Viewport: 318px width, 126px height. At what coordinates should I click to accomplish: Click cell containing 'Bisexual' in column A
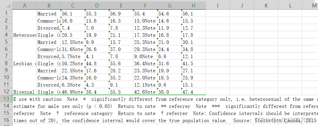point(24,81)
